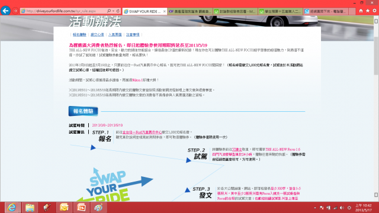The height and width of the screenshot is (213, 379).
Task: Open File Explorer from the taskbar
Action: [x=30, y=208]
